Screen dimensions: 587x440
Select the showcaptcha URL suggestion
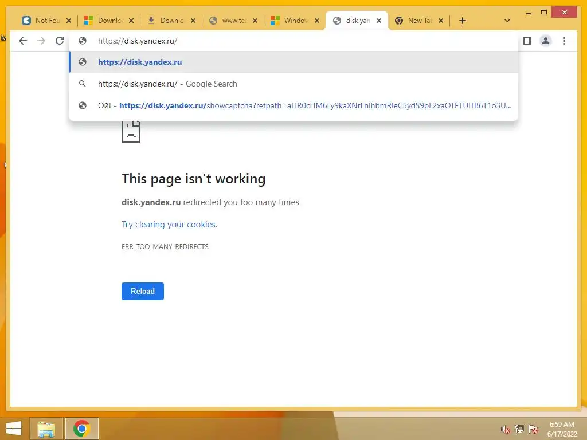tap(293, 105)
